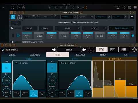The image size is (138, 103).
Task: Click the Scaler chord play icon
Action: coord(18,35)
